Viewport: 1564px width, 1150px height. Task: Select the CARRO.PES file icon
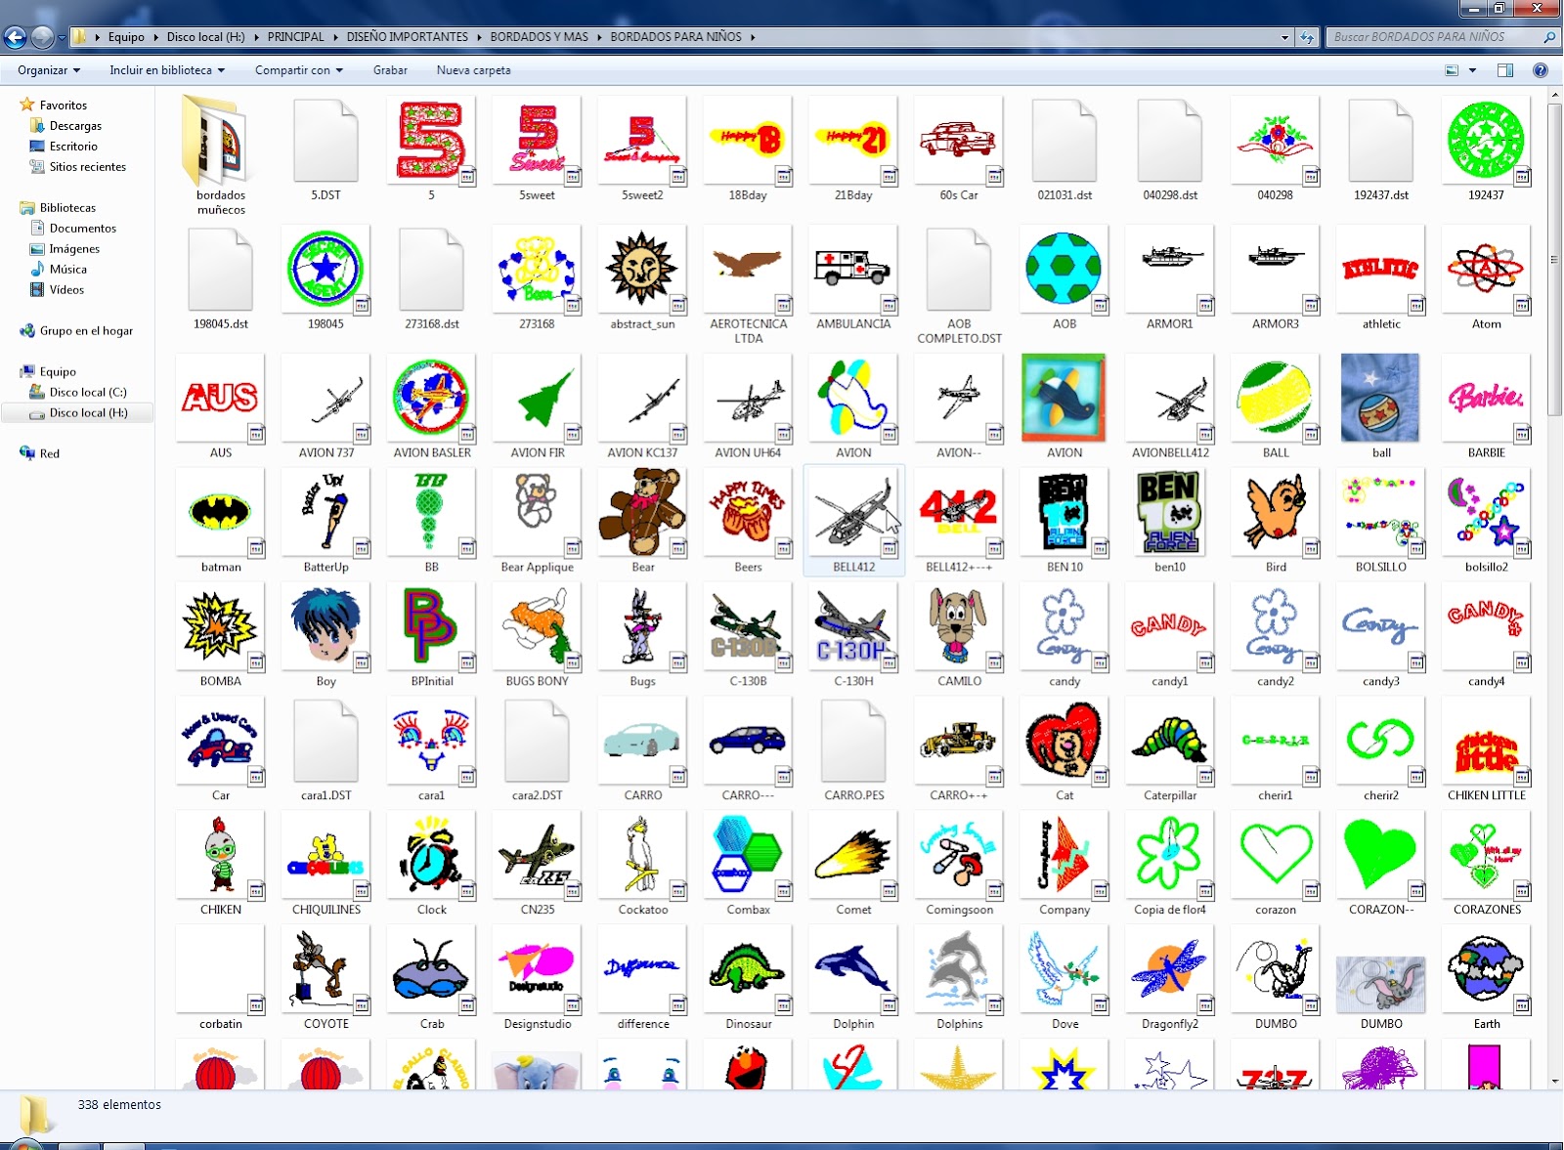(x=853, y=743)
